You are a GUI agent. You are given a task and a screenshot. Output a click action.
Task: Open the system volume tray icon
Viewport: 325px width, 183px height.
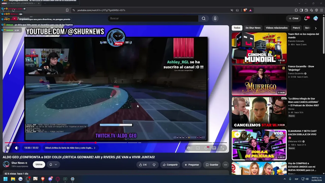307,179
